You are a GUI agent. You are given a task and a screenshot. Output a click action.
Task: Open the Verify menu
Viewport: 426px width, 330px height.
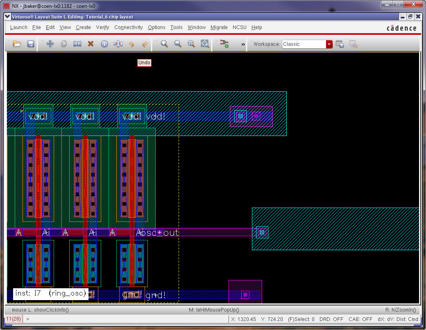[x=102, y=27]
